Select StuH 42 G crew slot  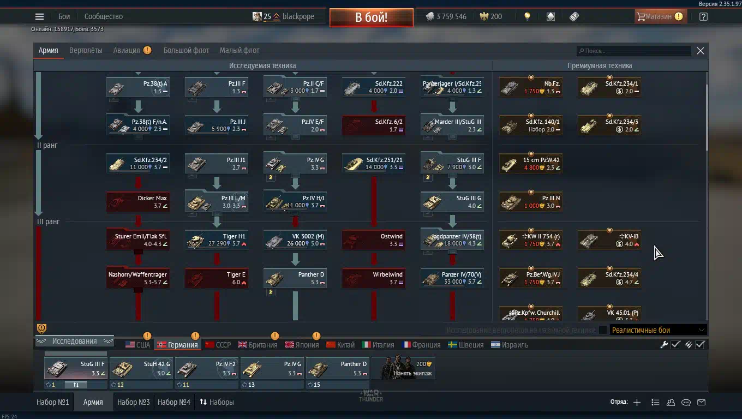141,368
